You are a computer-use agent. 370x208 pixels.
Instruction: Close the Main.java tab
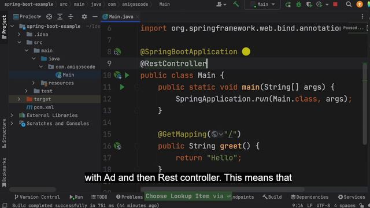(x=138, y=17)
